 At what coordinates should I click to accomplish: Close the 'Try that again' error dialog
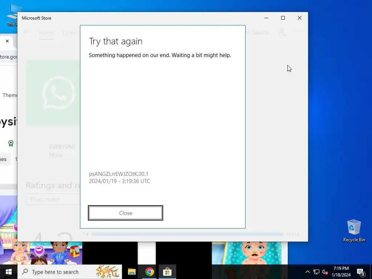(x=125, y=213)
